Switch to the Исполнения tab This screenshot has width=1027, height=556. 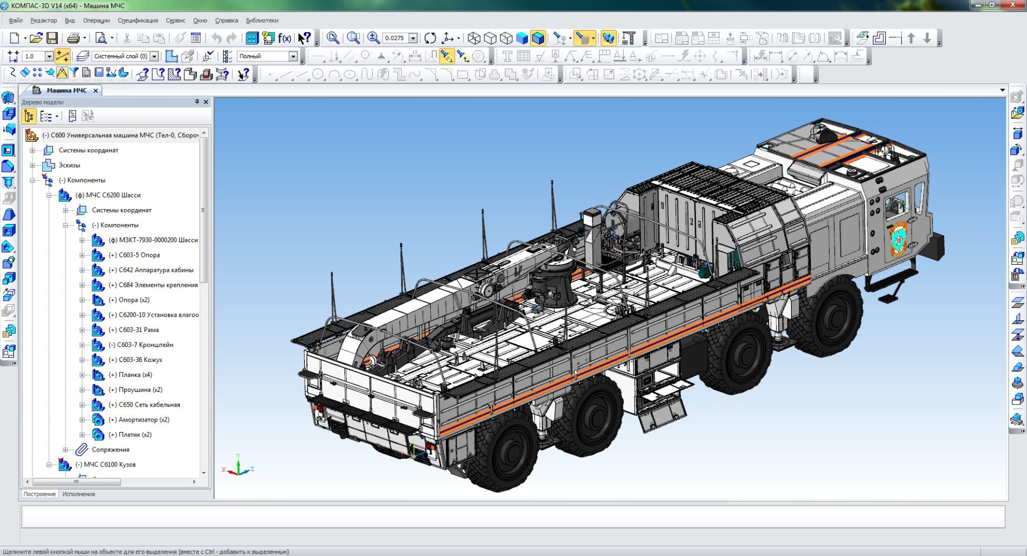tap(78, 494)
